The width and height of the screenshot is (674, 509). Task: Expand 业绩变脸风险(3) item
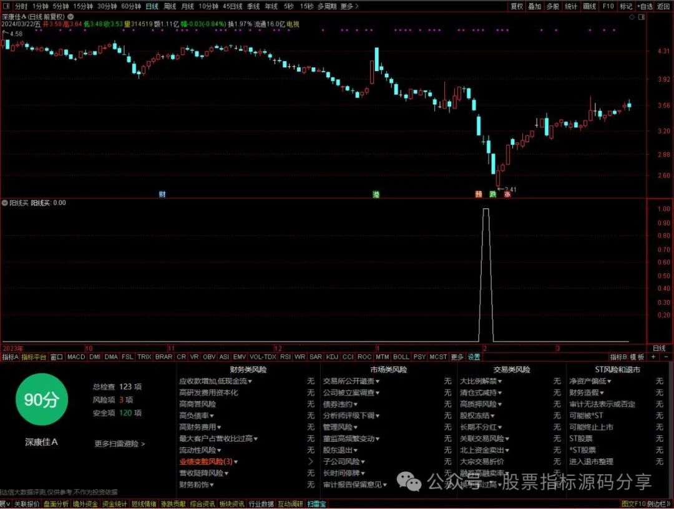pyautogui.click(x=208, y=462)
